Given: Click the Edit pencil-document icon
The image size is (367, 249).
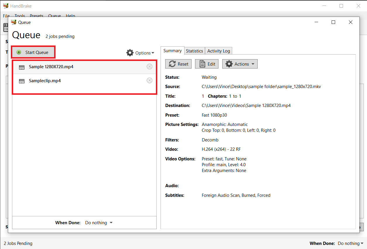Looking at the screenshot, I should click(x=202, y=64).
